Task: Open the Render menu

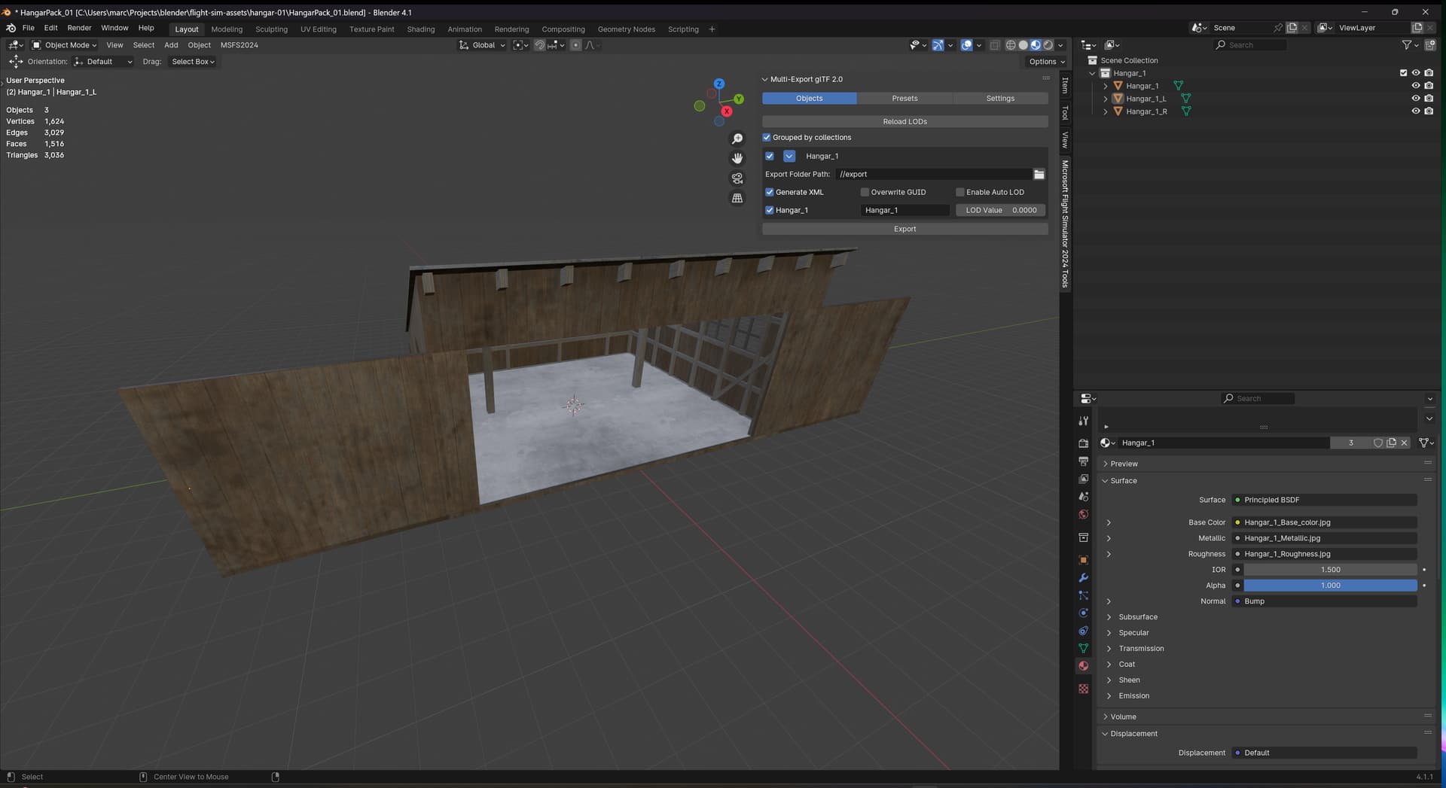Action: coord(79,28)
